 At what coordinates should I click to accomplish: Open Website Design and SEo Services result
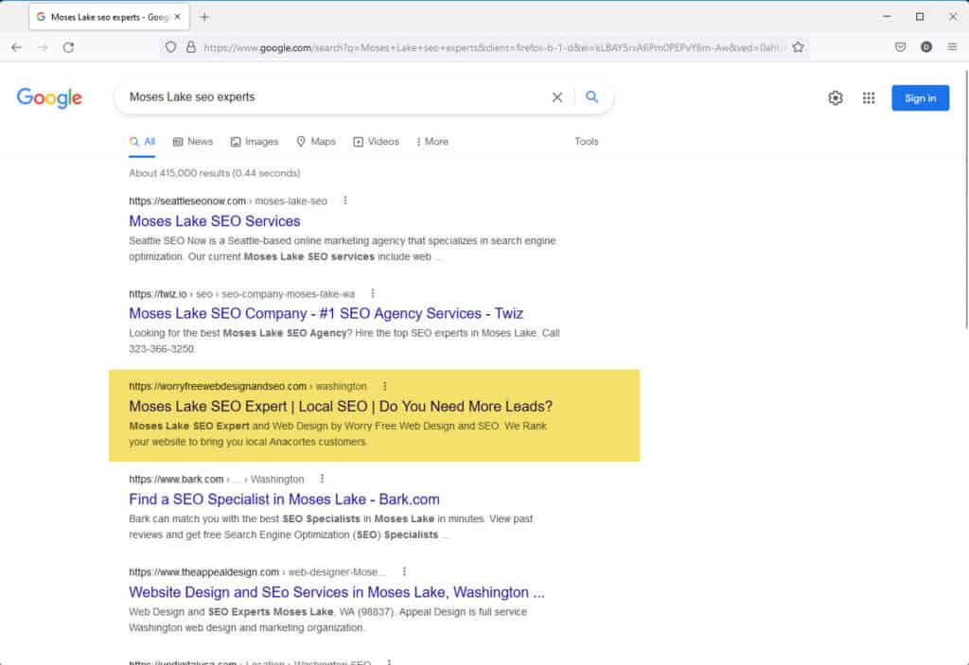tap(337, 592)
